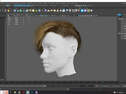Click the cone-shaped IES light shelf icon
The height and width of the screenshot is (94, 126).
point(58,11)
